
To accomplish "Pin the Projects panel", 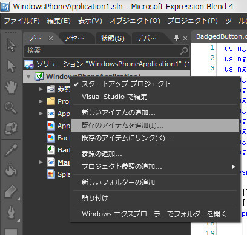I will [x=177, y=38].
